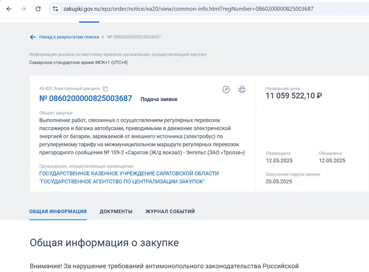Click the 'Размещено' date 12.05.2025

pos(280,161)
